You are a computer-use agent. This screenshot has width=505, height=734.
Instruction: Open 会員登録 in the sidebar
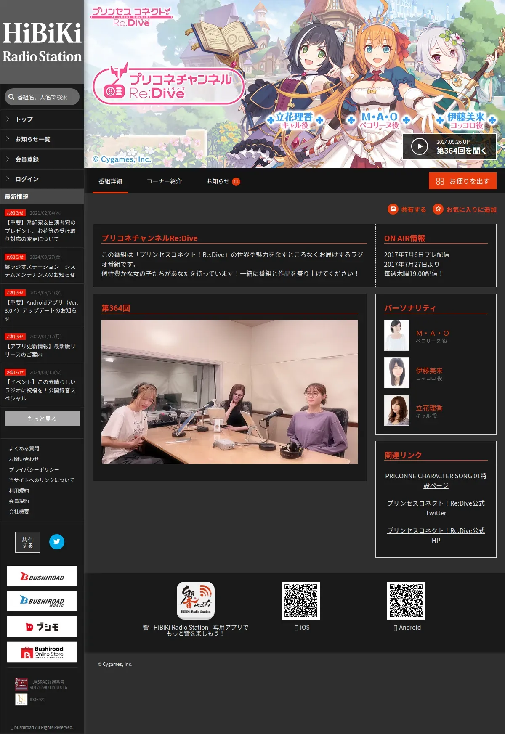[42, 159]
